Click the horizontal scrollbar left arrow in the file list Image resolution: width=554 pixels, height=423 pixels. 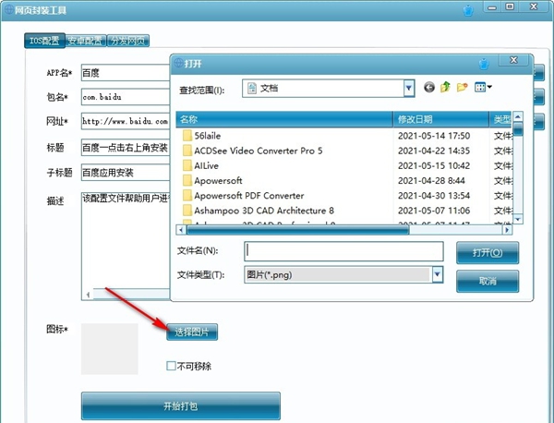181,230
